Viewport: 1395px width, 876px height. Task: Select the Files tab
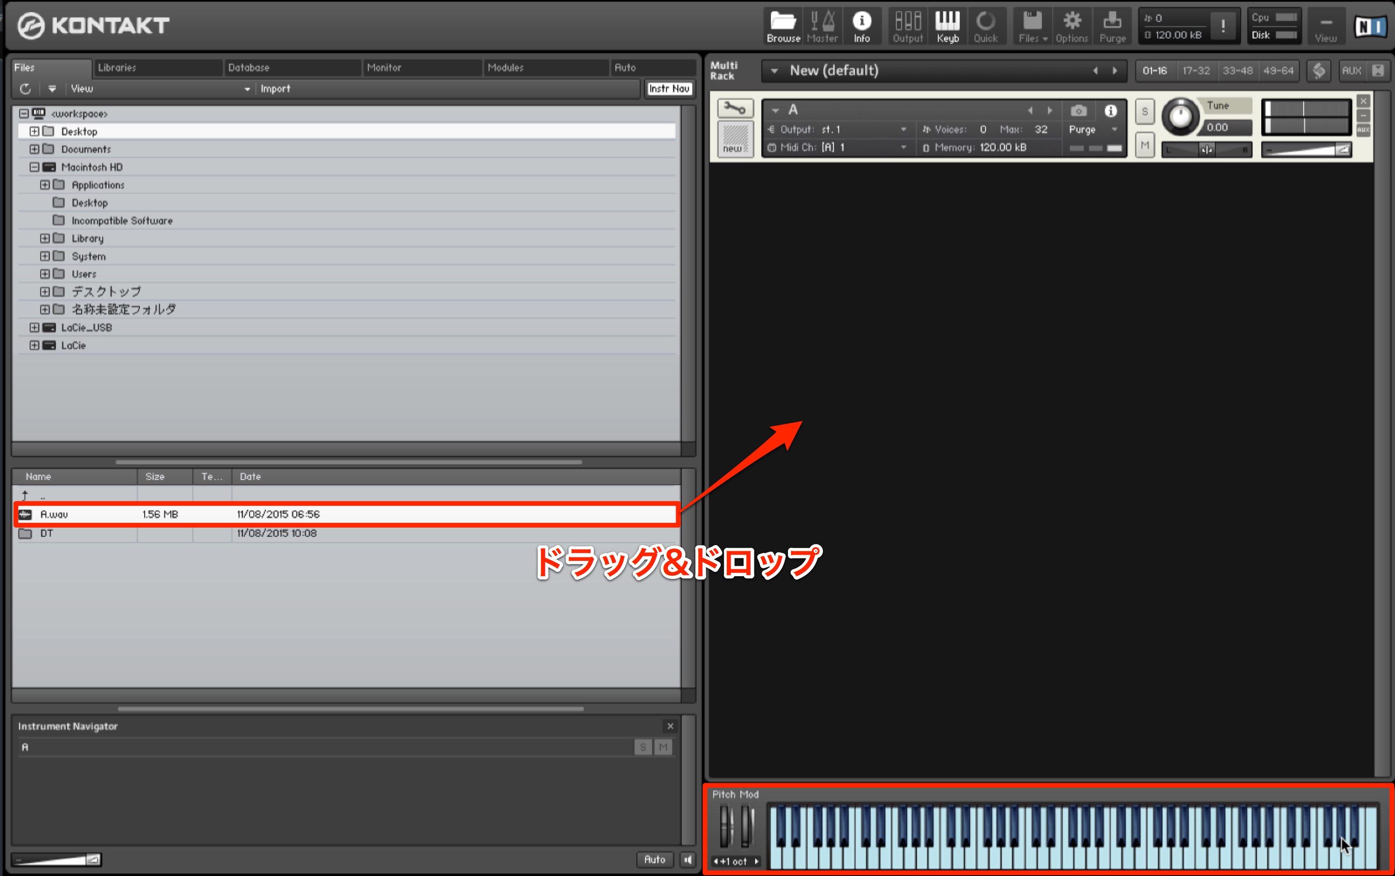tap(51, 67)
